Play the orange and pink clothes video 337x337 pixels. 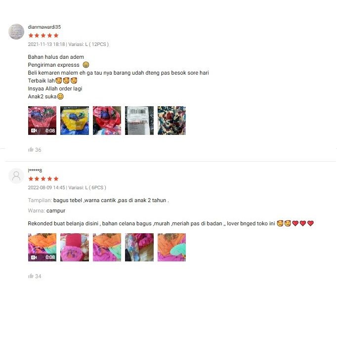(42, 247)
